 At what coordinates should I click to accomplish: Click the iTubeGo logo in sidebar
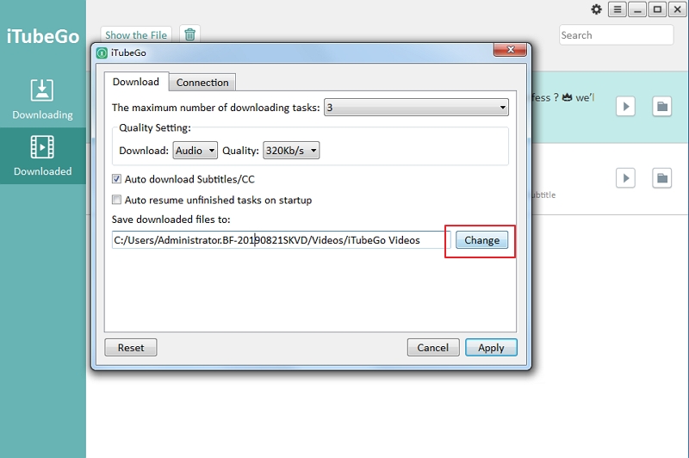42,36
